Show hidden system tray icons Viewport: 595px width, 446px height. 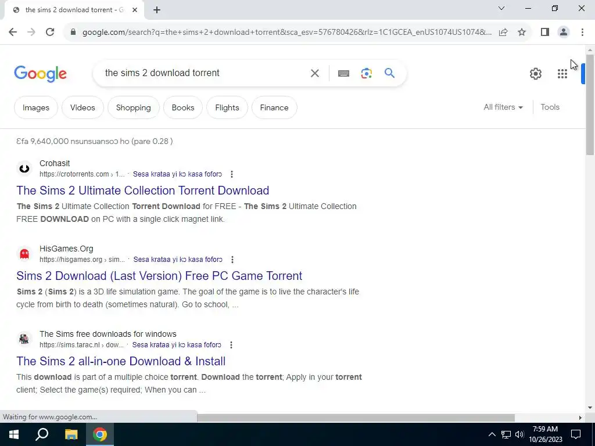tap(492, 434)
